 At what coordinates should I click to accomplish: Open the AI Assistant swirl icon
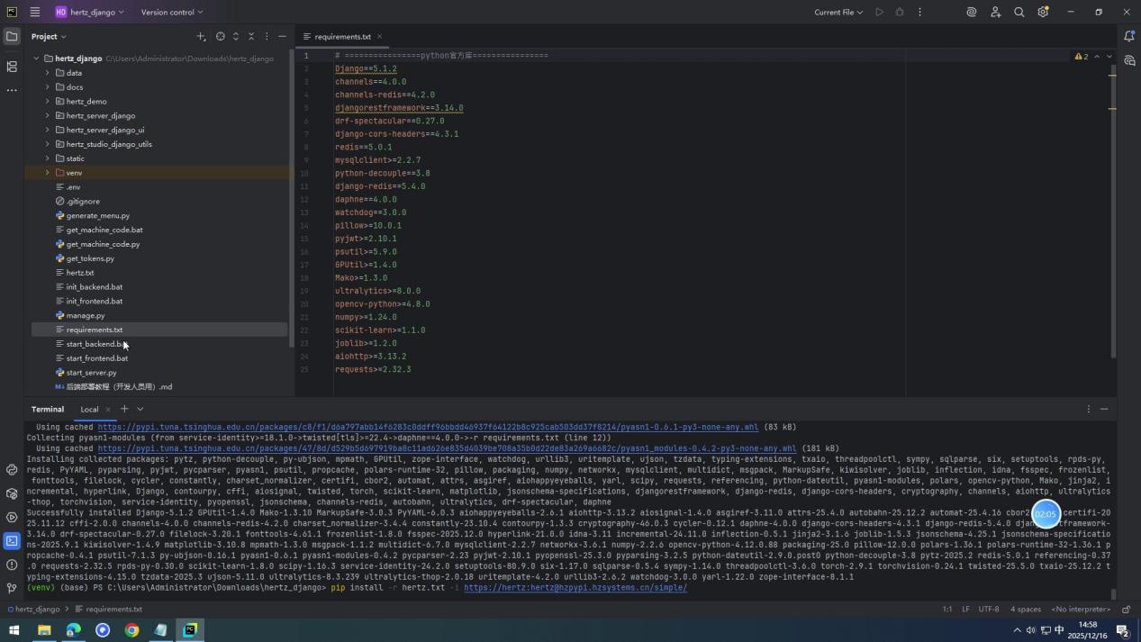tap(971, 12)
